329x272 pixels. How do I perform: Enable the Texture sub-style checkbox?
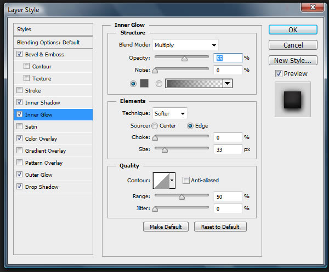click(26, 78)
